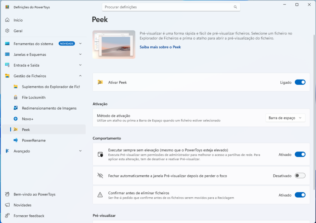
Task: Collapse the Gestão de Ficheiros section
Action: (x=80, y=76)
